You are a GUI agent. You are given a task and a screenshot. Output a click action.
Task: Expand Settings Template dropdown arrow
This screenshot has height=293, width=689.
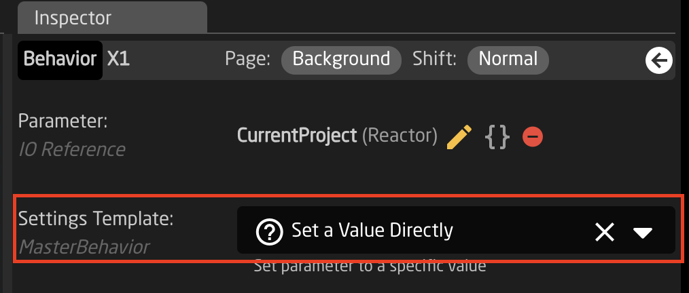[643, 233]
